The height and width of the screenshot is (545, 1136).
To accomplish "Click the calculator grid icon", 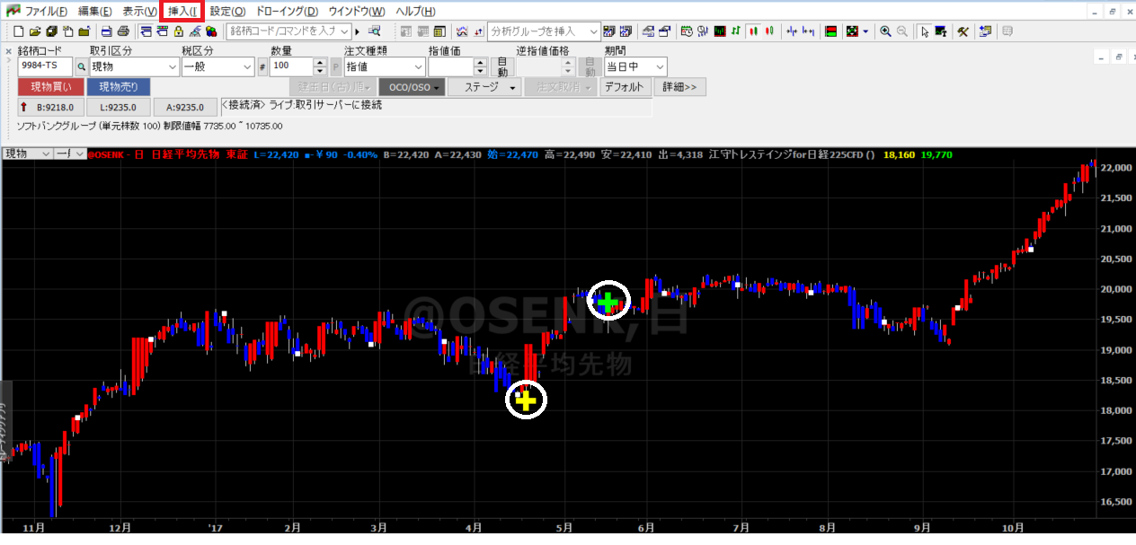I will [x=439, y=31].
